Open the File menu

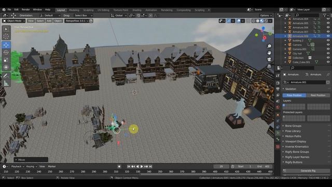9,10
